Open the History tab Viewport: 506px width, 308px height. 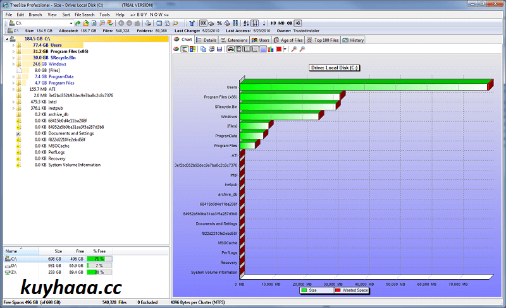[x=353, y=40]
